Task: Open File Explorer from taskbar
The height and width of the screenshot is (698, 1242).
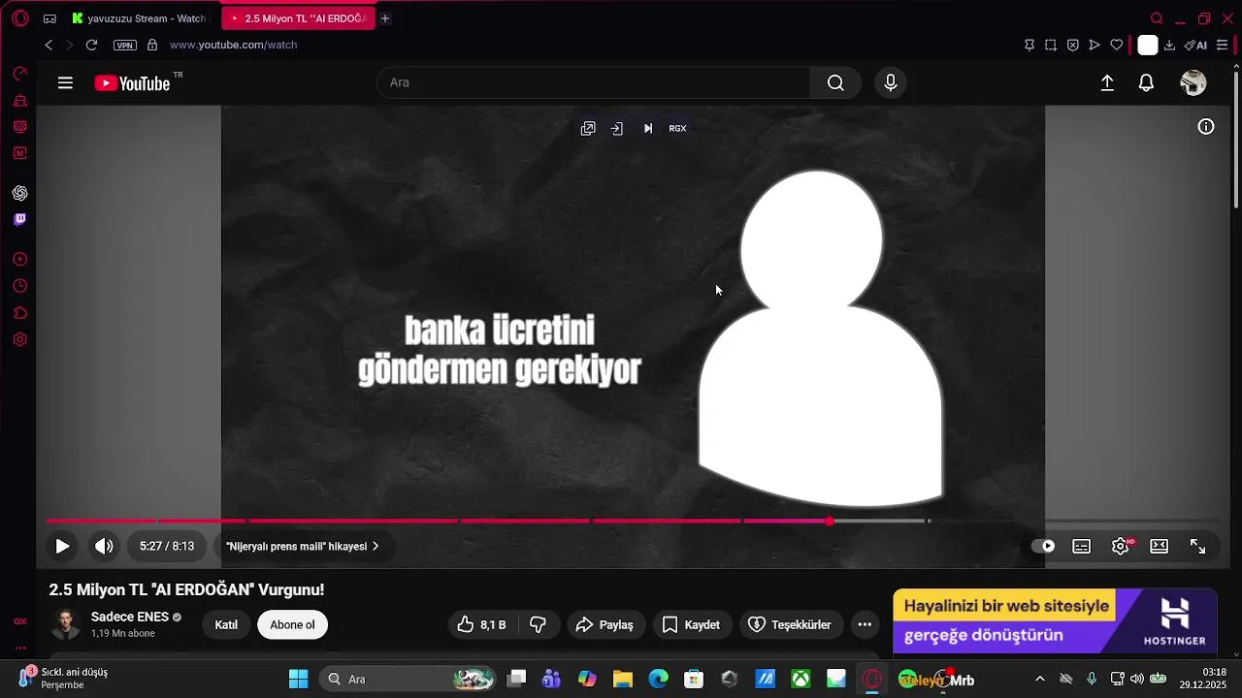Action: click(622, 679)
